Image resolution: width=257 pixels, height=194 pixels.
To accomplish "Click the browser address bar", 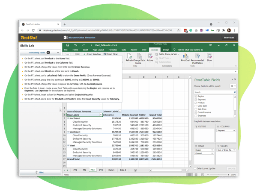I will [108, 30].
